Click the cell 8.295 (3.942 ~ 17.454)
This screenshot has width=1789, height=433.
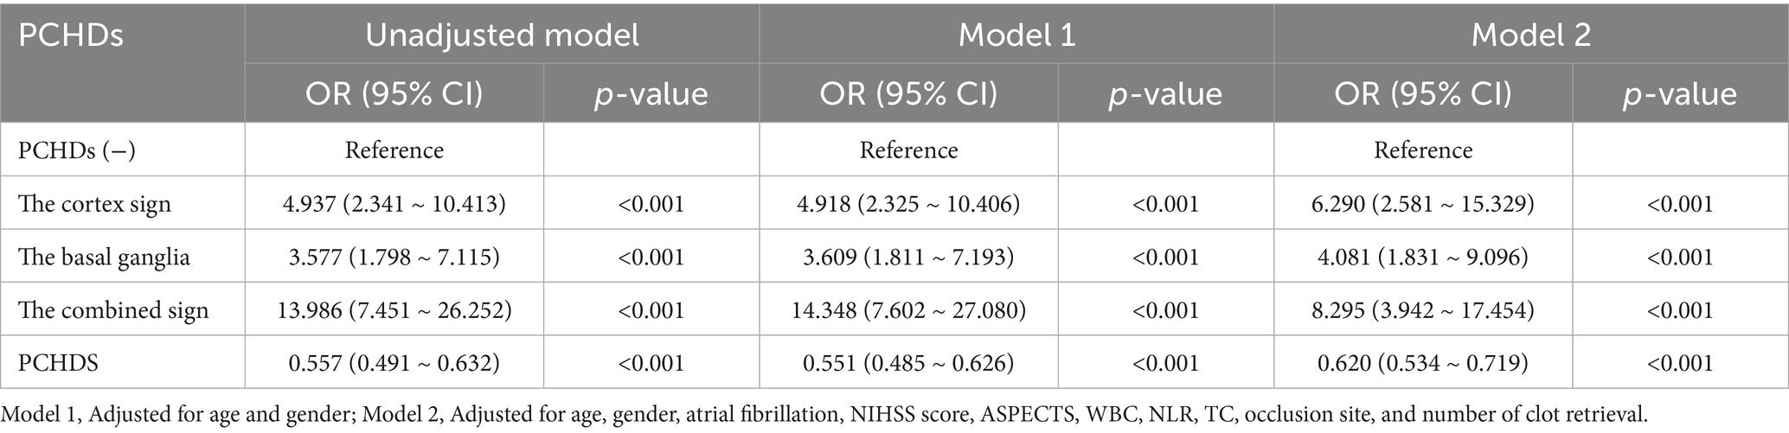(x=1423, y=310)
